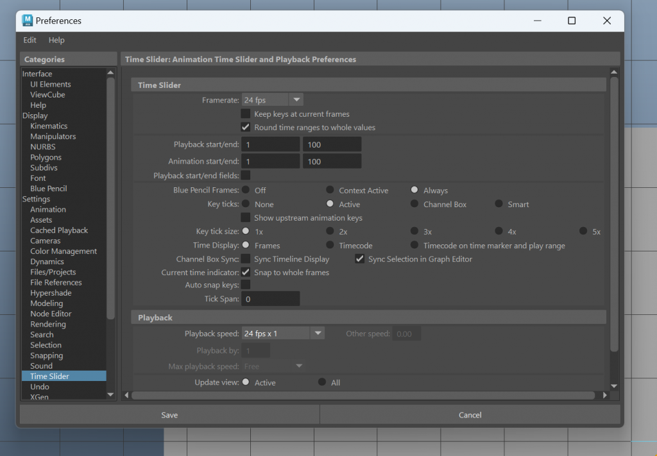Click Categories list scroll down arrow
Image resolution: width=657 pixels, height=456 pixels.
(x=110, y=394)
